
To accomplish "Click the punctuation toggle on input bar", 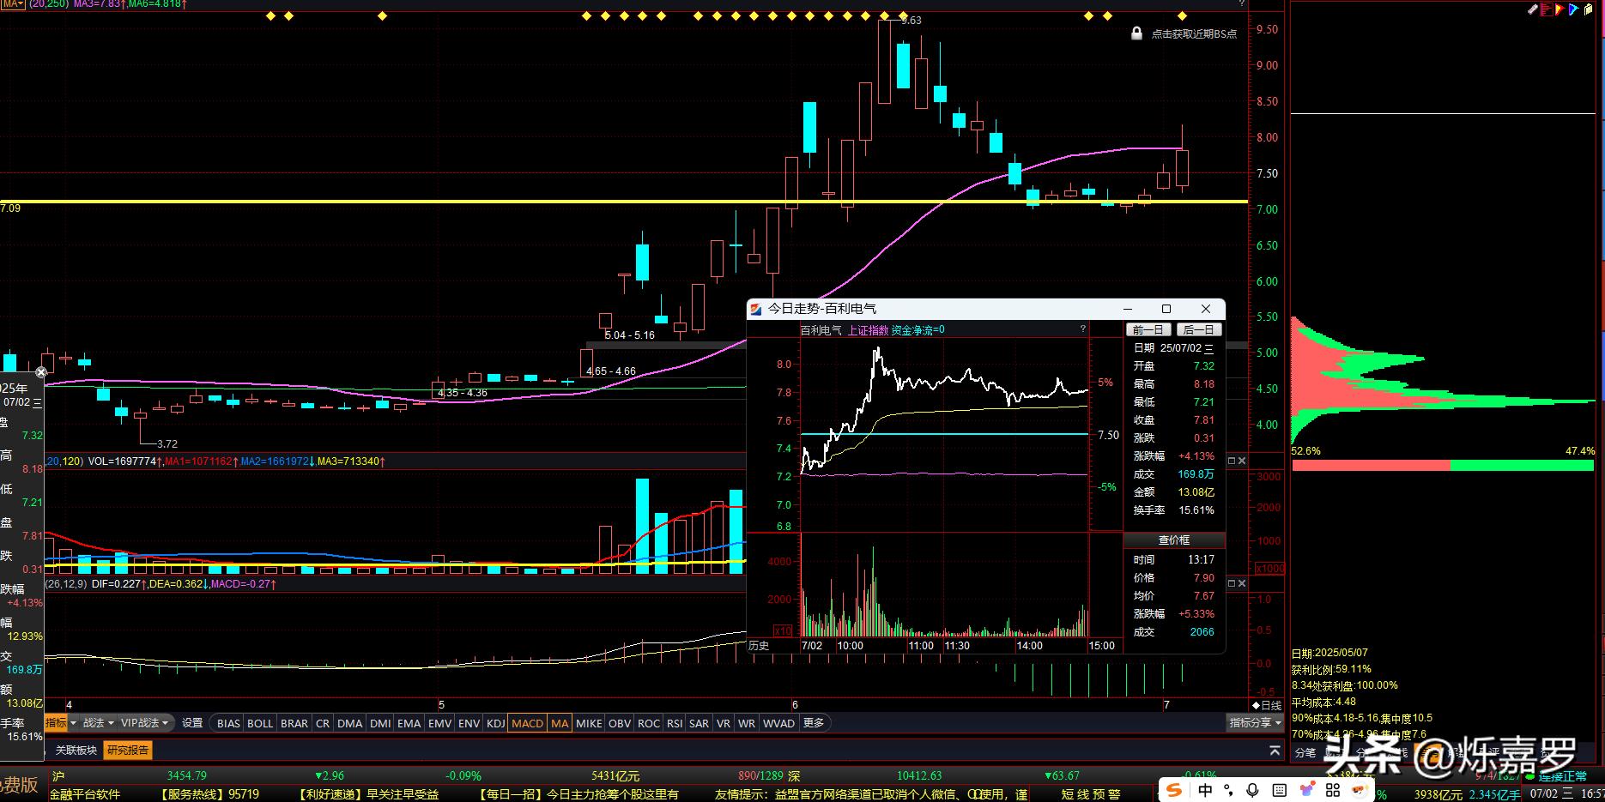I will pyautogui.click(x=1229, y=790).
